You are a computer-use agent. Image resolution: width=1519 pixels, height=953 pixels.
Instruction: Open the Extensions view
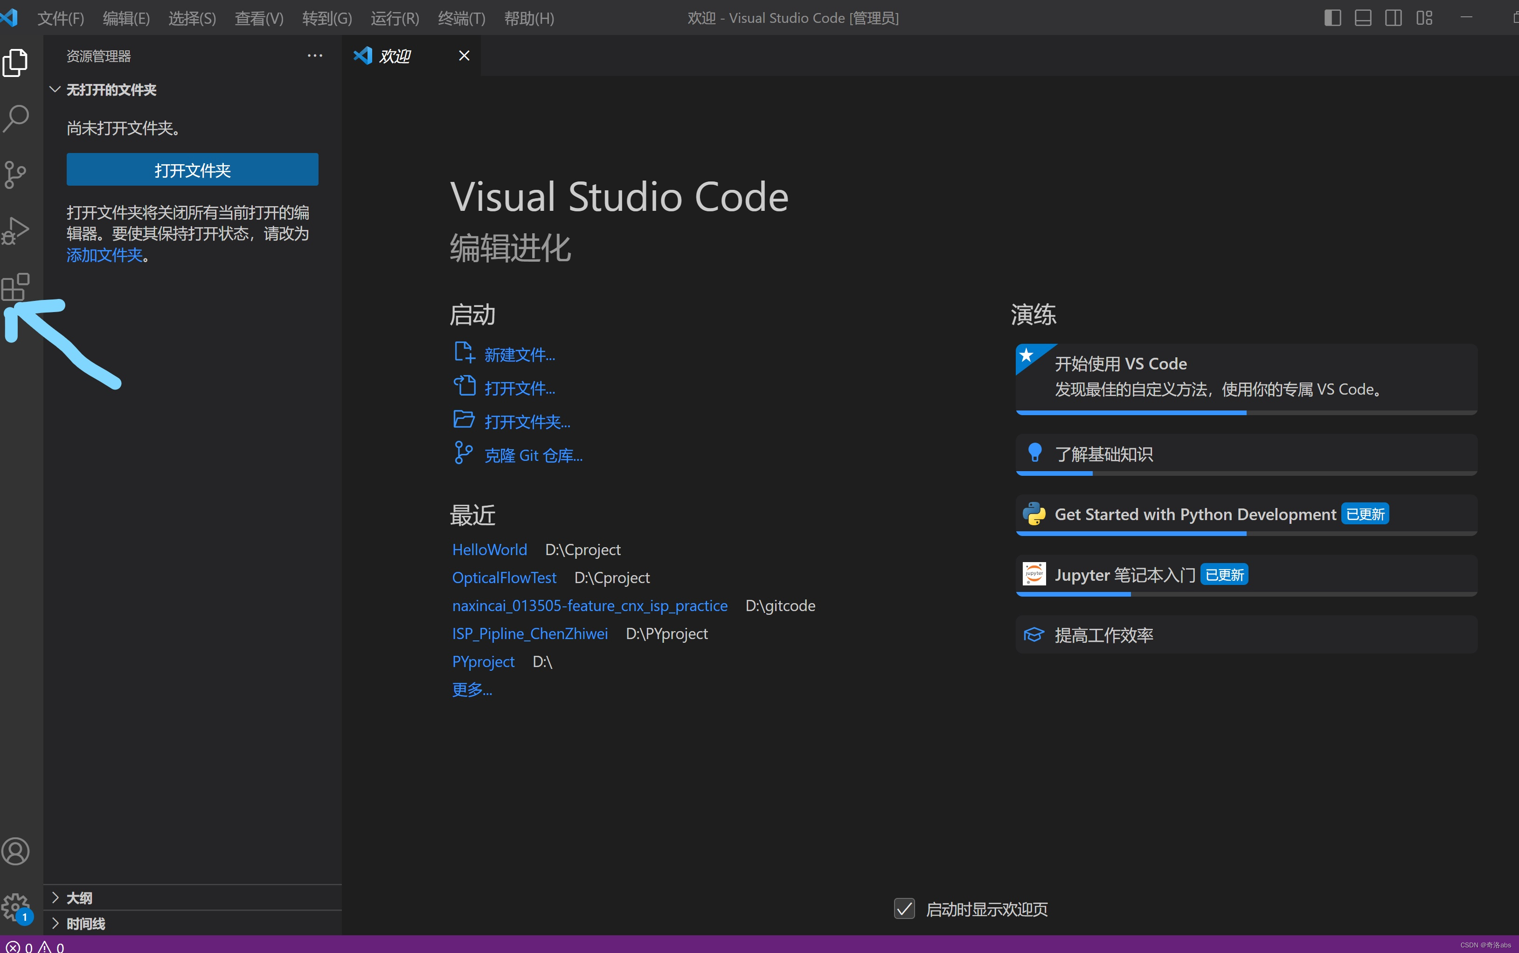coord(16,287)
